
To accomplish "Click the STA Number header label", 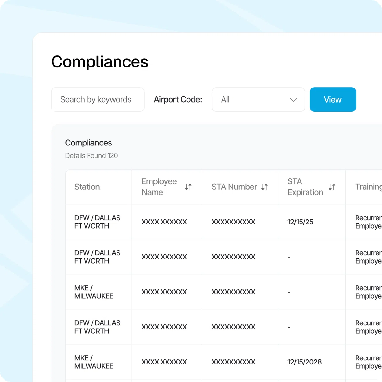I will point(234,187).
